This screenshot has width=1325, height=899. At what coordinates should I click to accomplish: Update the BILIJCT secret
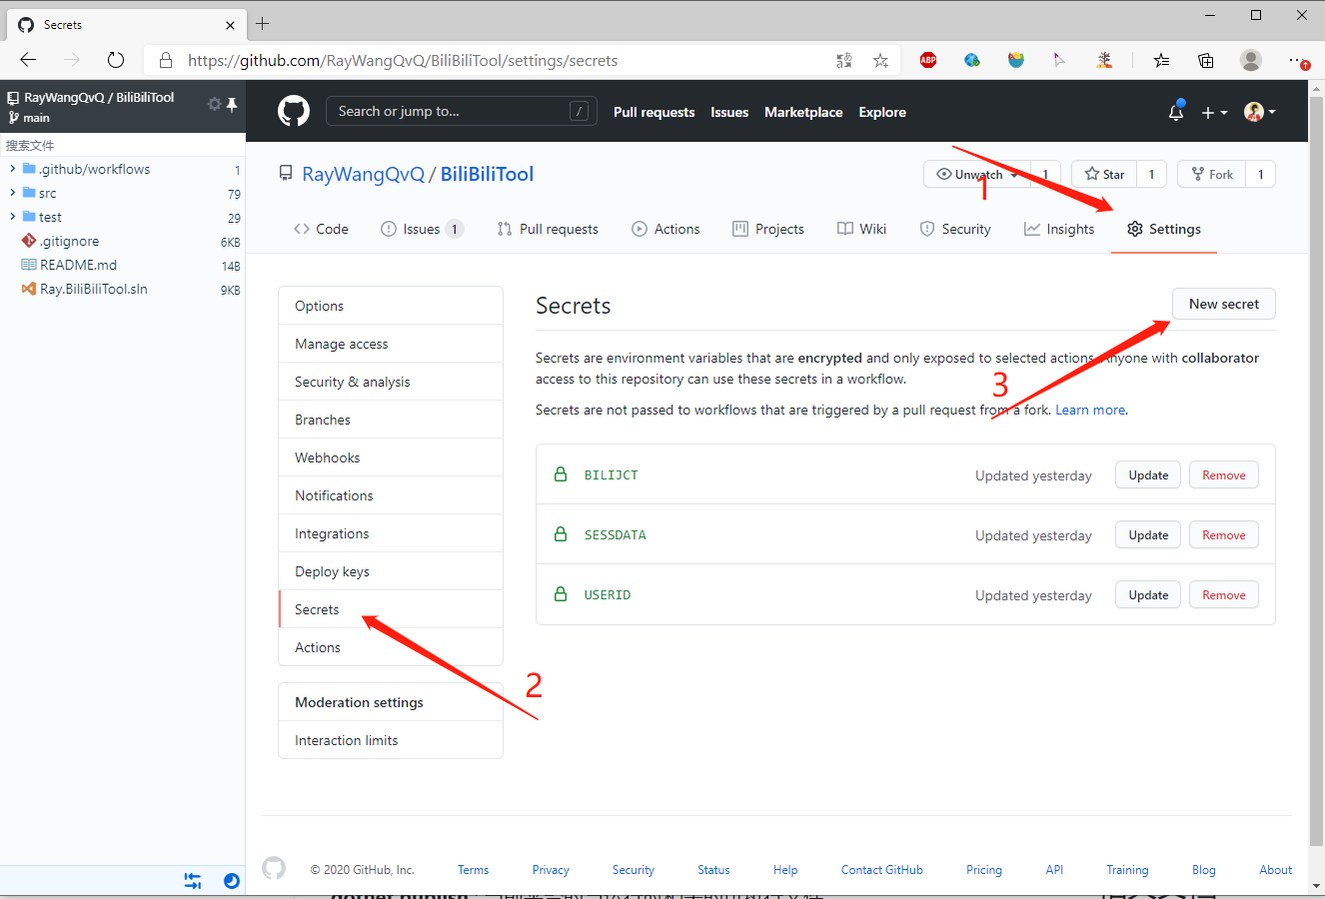click(x=1148, y=475)
